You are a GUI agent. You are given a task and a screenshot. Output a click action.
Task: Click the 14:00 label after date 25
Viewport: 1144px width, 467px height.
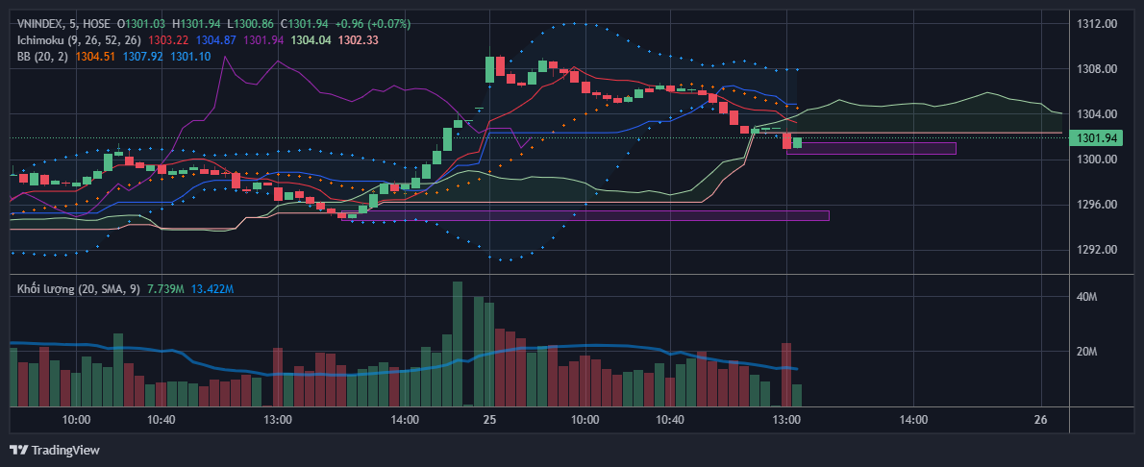[x=913, y=420]
